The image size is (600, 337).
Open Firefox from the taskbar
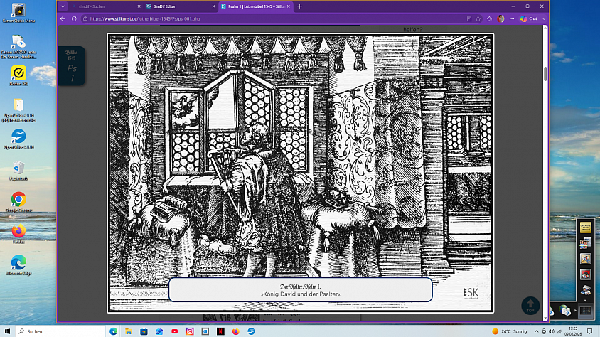click(x=236, y=331)
